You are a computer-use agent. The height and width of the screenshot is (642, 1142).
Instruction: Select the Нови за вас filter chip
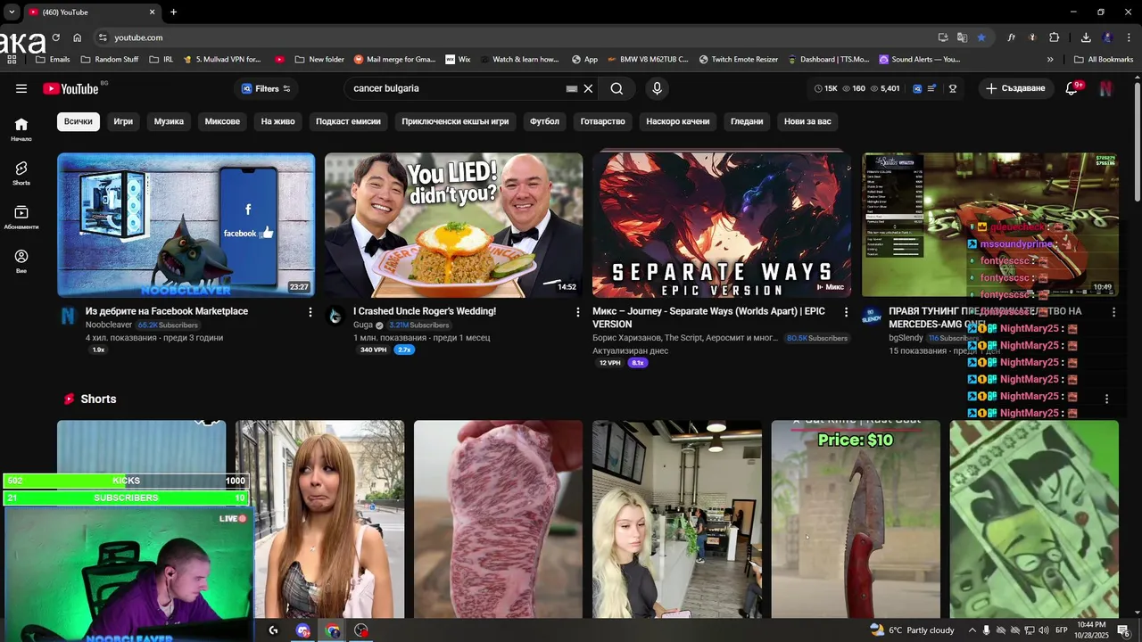(807, 121)
